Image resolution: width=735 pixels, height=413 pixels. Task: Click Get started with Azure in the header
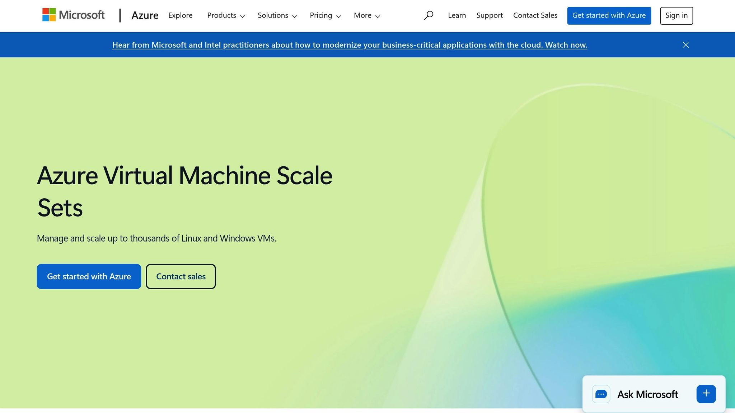pyautogui.click(x=609, y=15)
